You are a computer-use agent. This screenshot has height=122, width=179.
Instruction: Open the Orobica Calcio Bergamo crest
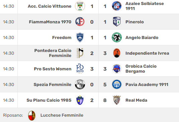coord(117,69)
